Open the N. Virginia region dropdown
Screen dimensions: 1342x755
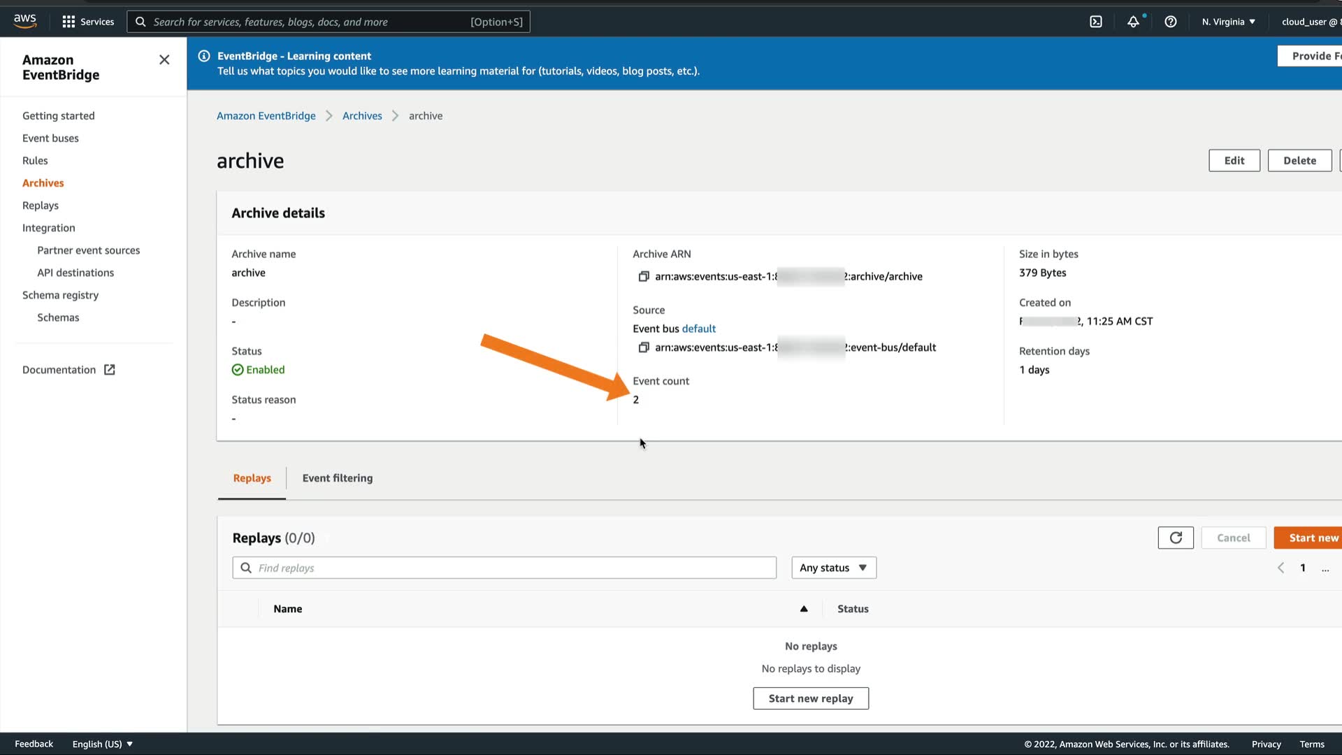[x=1229, y=22]
